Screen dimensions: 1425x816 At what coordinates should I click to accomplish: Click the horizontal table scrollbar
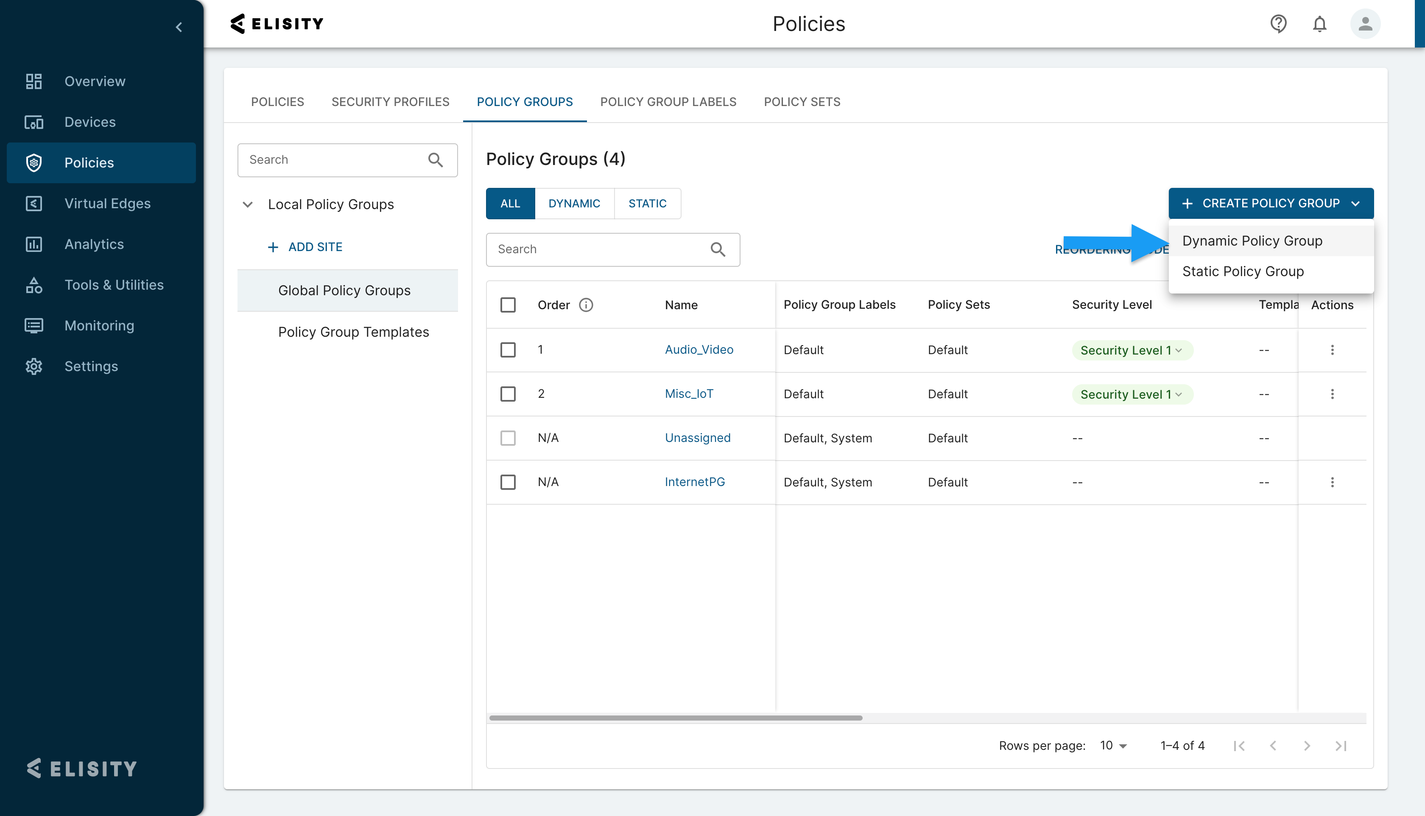[x=675, y=718]
